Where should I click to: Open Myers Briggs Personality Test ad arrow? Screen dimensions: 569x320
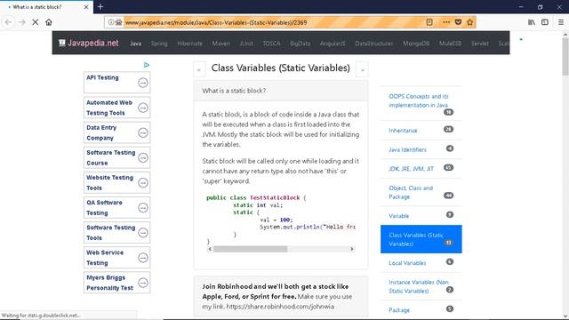click(x=143, y=283)
